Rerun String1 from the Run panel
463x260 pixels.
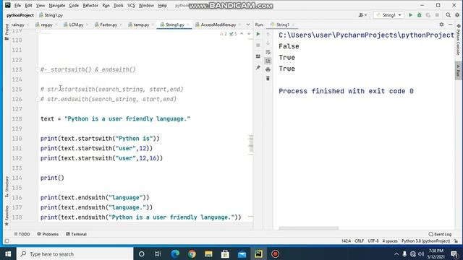click(258, 35)
